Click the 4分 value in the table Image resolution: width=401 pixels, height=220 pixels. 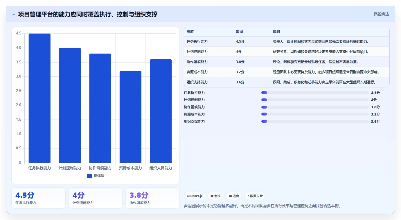pos(239,52)
